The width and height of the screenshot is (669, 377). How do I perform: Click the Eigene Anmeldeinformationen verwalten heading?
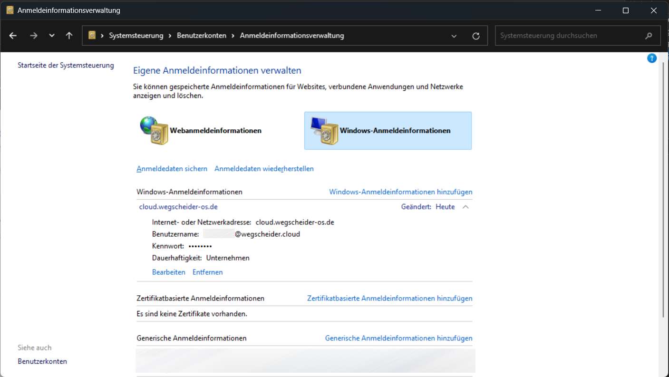(x=217, y=70)
